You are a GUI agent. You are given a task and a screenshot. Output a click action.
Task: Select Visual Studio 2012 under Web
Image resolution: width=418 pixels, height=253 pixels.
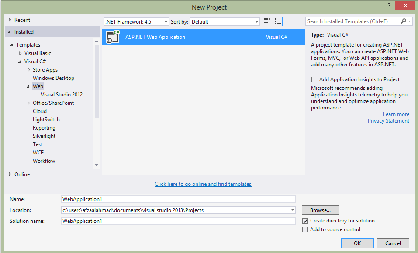[x=62, y=95]
